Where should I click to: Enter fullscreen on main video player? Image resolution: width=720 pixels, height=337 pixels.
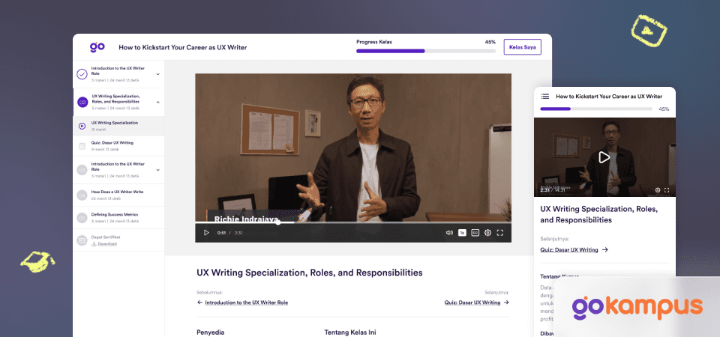pos(500,232)
